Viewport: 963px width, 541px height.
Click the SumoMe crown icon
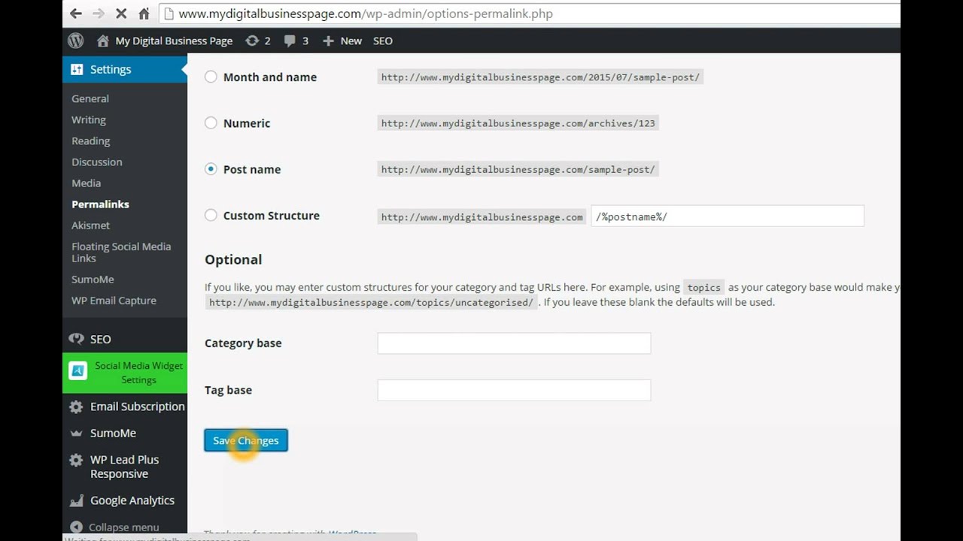[76, 434]
